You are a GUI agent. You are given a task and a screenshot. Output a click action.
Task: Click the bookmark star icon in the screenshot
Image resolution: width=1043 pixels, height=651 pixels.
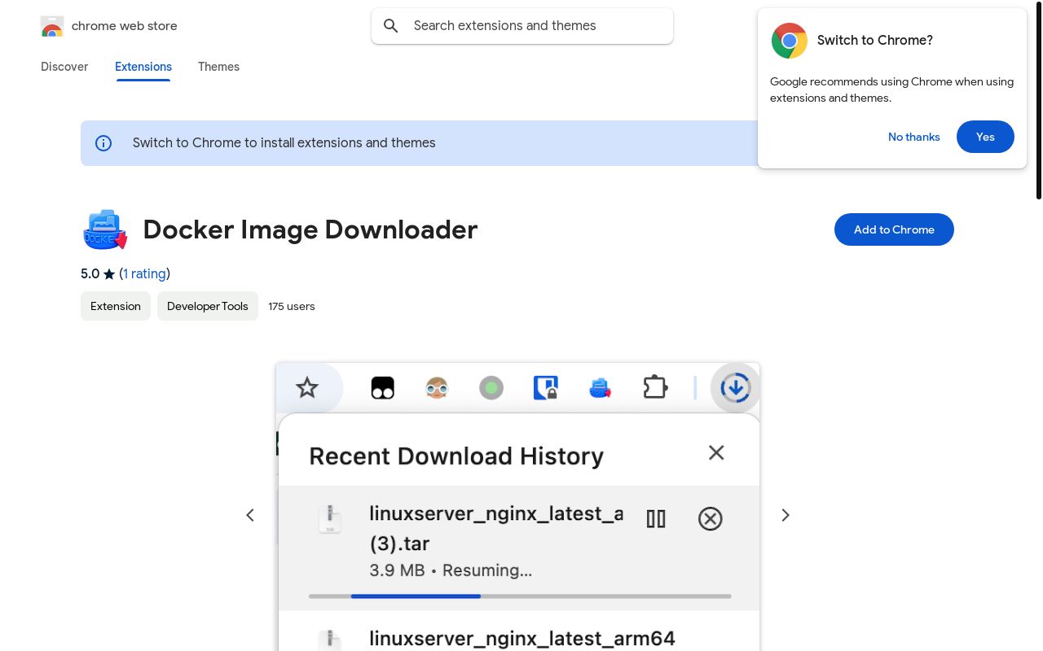click(x=307, y=387)
